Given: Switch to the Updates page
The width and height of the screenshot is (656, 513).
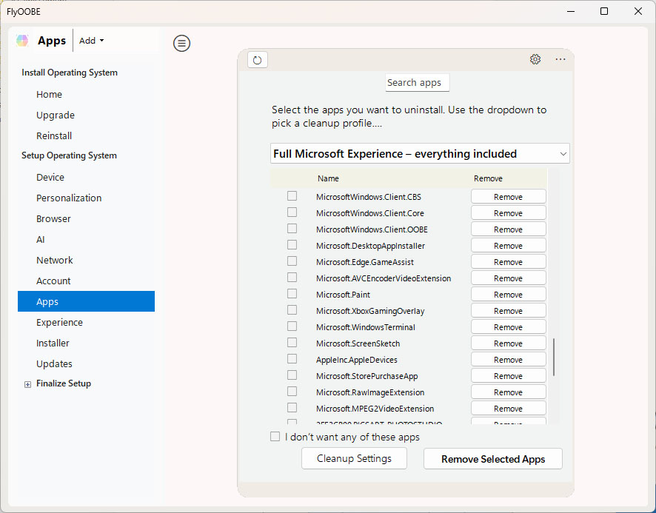Looking at the screenshot, I should pyautogui.click(x=54, y=363).
